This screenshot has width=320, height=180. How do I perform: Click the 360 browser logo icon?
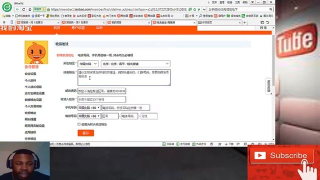(x=7, y=7)
